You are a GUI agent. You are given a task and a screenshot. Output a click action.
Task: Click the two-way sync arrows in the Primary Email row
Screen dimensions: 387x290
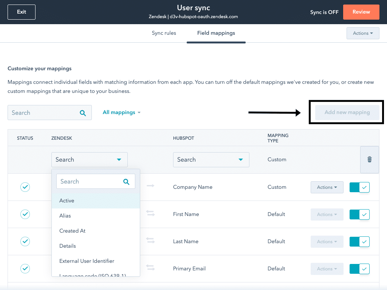click(x=150, y=267)
